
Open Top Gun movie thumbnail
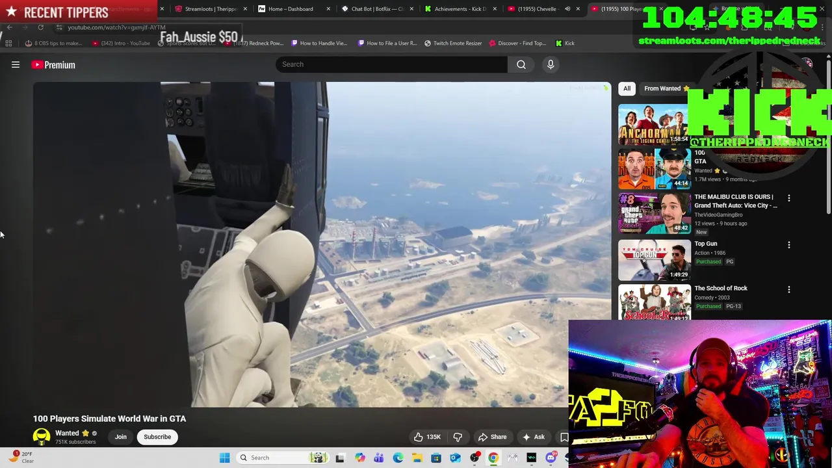click(654, 259)
